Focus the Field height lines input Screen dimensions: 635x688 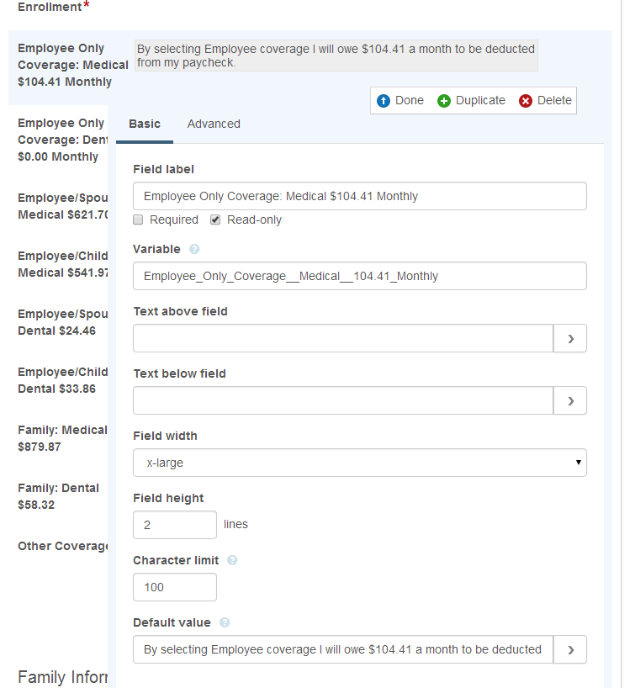pyautogui.click(x=174, y=525)
